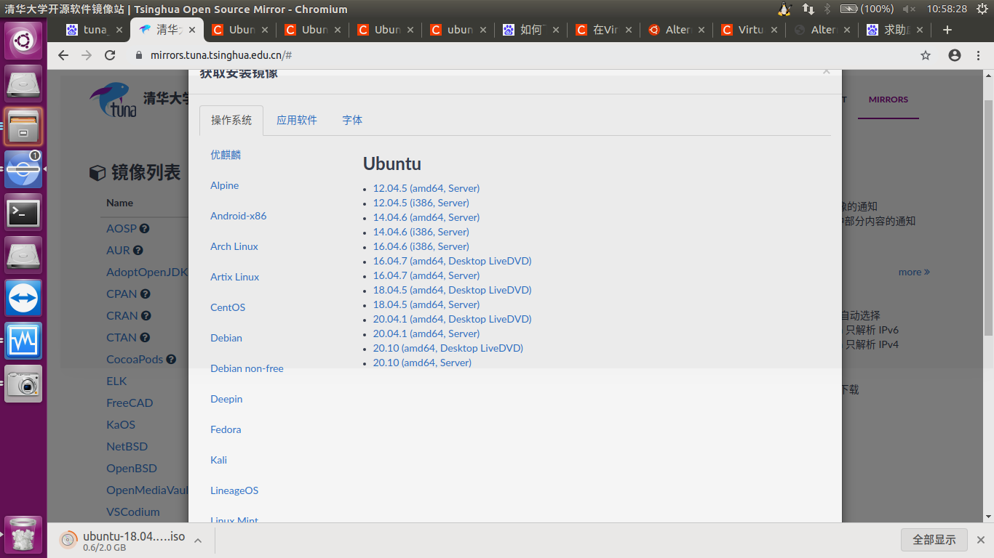994x558 pixels.
Task: Select Alpine in the distro list
Action: coord(225,185)
